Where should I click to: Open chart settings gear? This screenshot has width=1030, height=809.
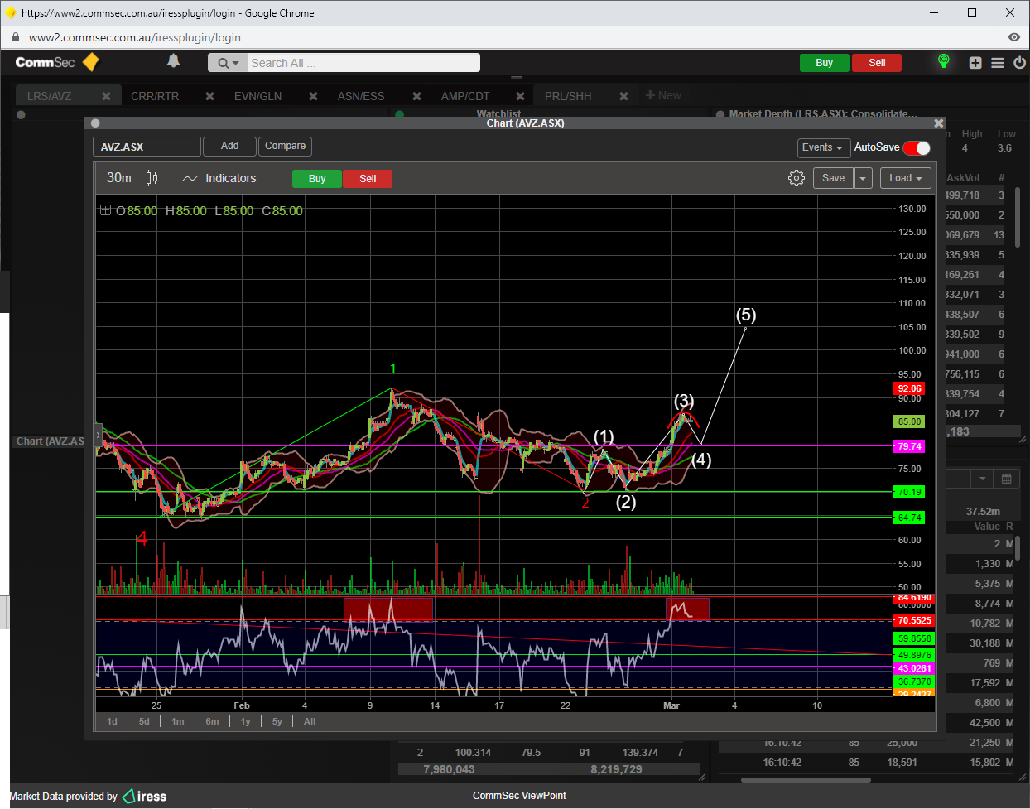point(797,178)
